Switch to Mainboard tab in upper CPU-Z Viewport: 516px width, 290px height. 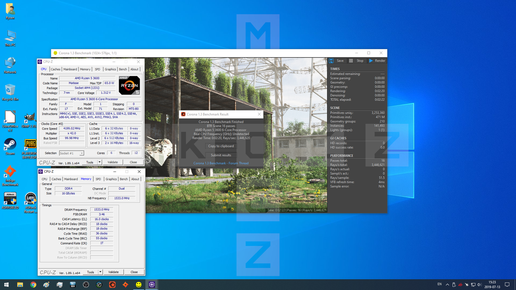(70, 69)
